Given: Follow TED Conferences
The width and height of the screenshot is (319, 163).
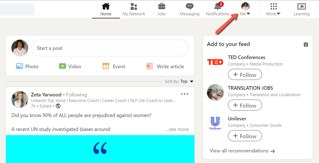Looking at the screenshot, I should [245, 75].
